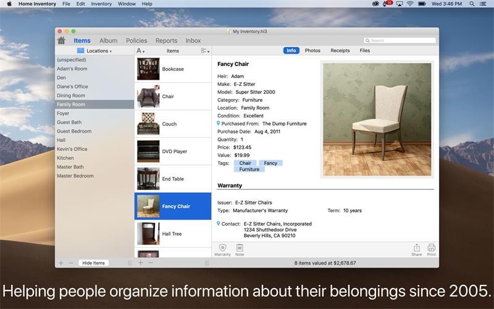Open the Help menu
This screenshot has height=309, width=494.
point(147,4)
